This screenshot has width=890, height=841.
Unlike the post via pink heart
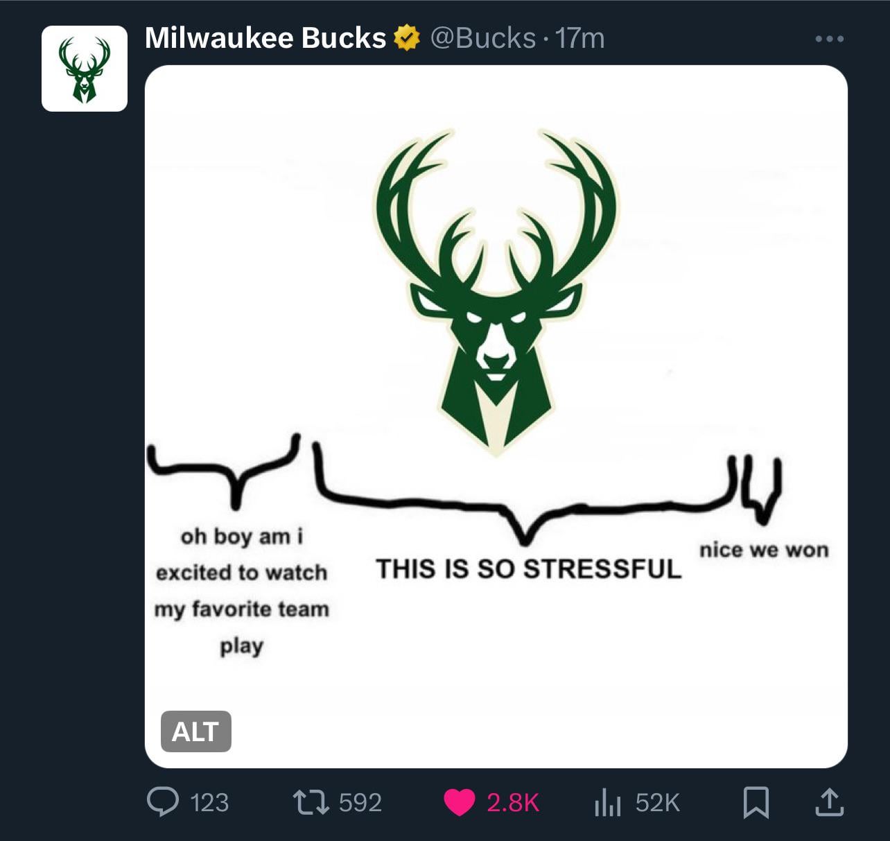[458, 803]
